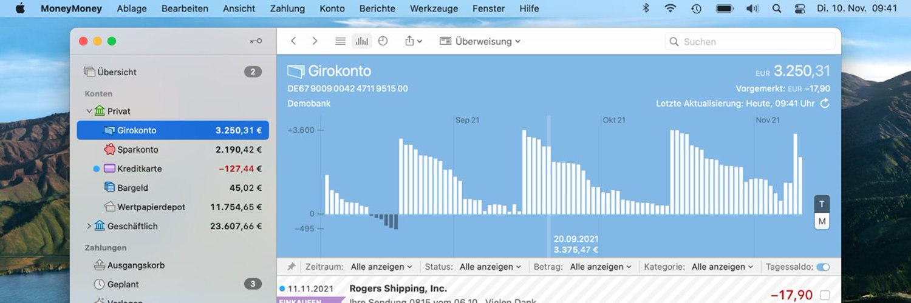Select the Sparkonto piggy bank account
The height and width of the screenshot is (303, 911).
point(172,150)
